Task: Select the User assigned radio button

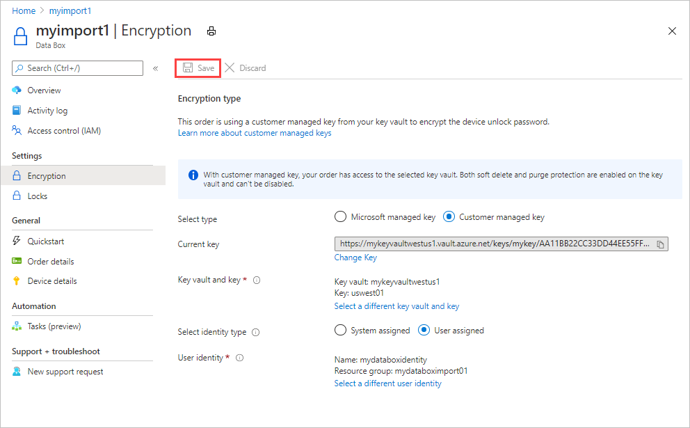Action: [x=424, y=331]
